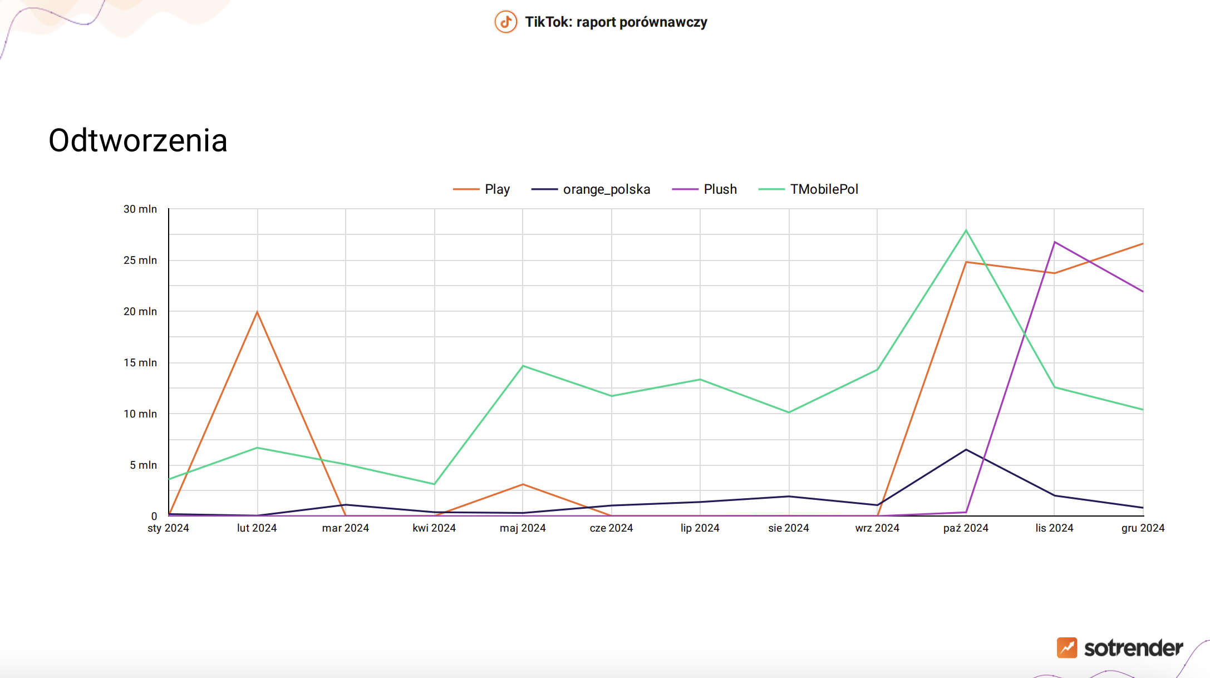Click the gru 2024 axis label
Screen dimensions: 1210x678
tap(1142, 528)
